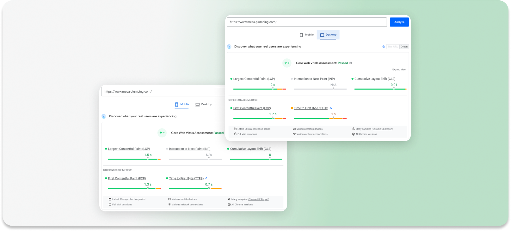Image resolution: width=511 pixels, height=231 pixels.
Task: Open Interaction to Next Paint link in desktop report
Action: click(x=314, y=79)
